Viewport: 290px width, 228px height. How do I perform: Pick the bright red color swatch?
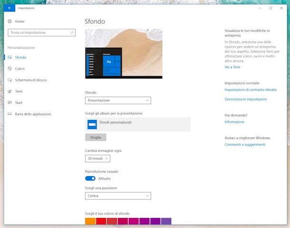pyautogui.click(x=101, y=221)
